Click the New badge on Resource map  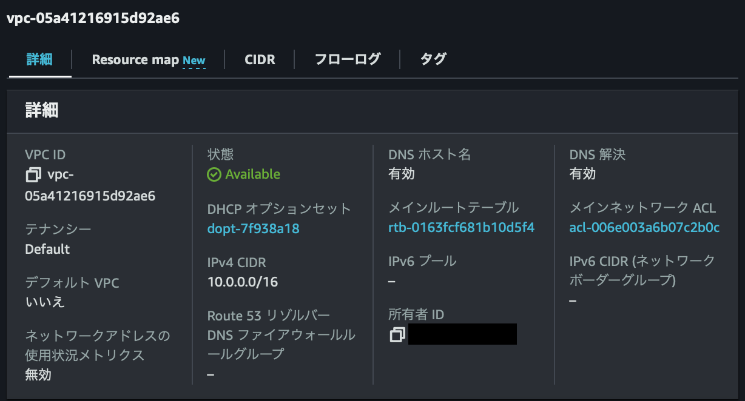(194, 60)
